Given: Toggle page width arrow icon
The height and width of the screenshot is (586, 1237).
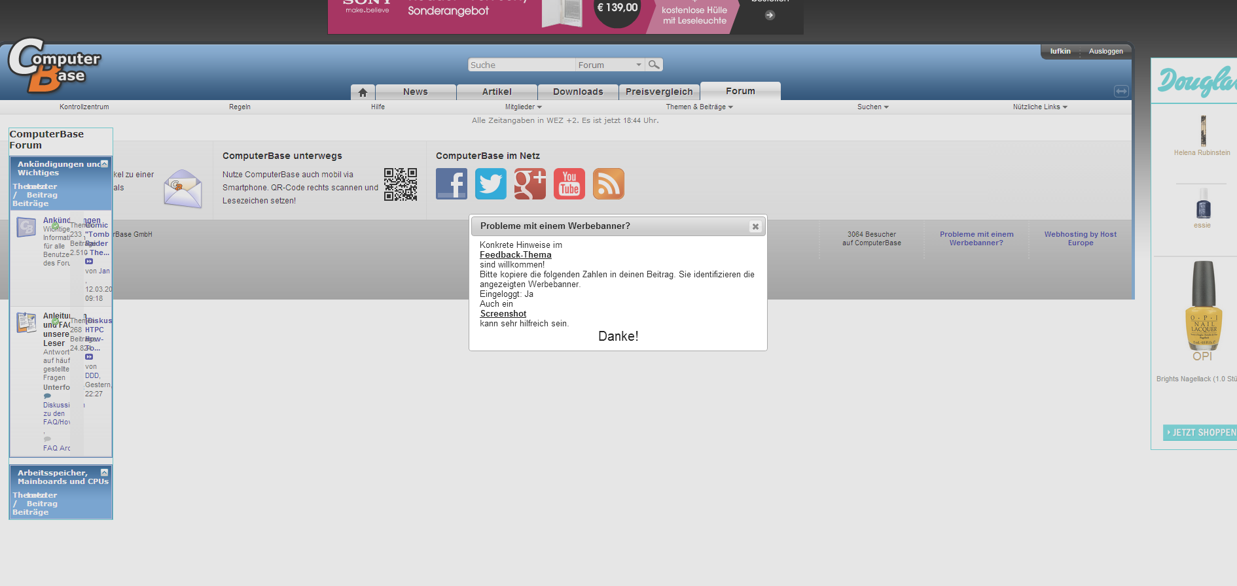Looking at the screenshot, I should pyautogui.click(x=1121, y=91).
